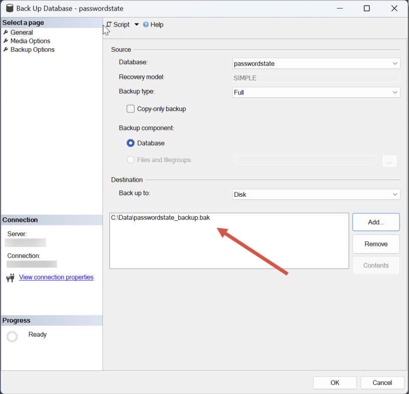Open Help from the toolbar
The image size is (409, 394).
[154, 25]
